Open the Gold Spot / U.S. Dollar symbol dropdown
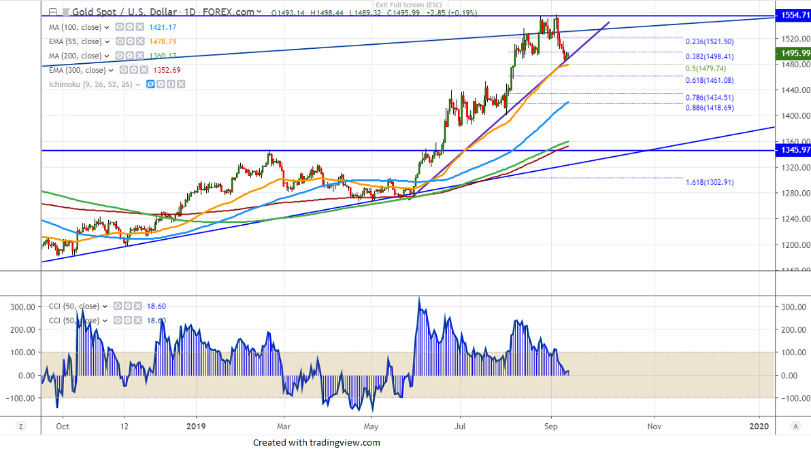 259,12
